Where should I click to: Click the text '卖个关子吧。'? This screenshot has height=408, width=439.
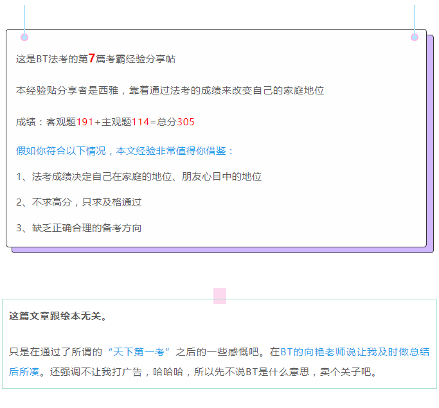click(x=349, y=372)
